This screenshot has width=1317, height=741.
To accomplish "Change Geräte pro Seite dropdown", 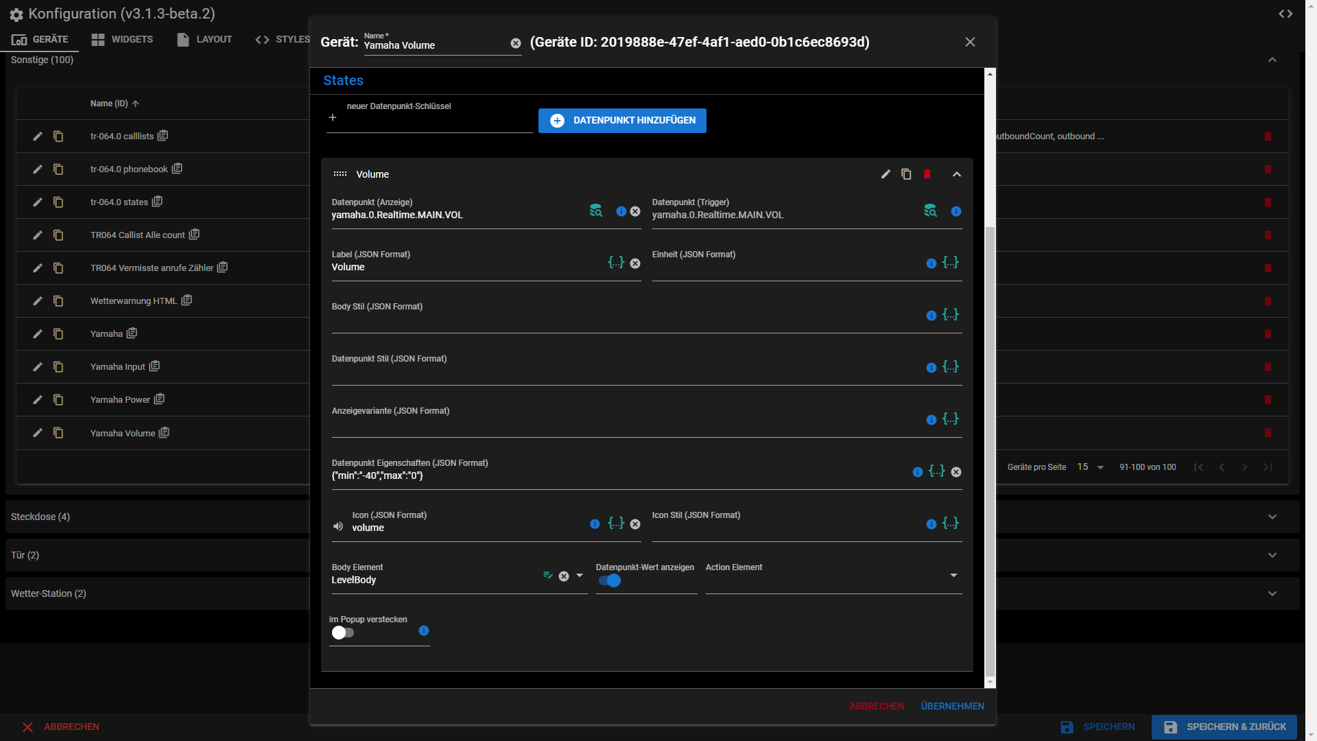I will coord(1091,467).
